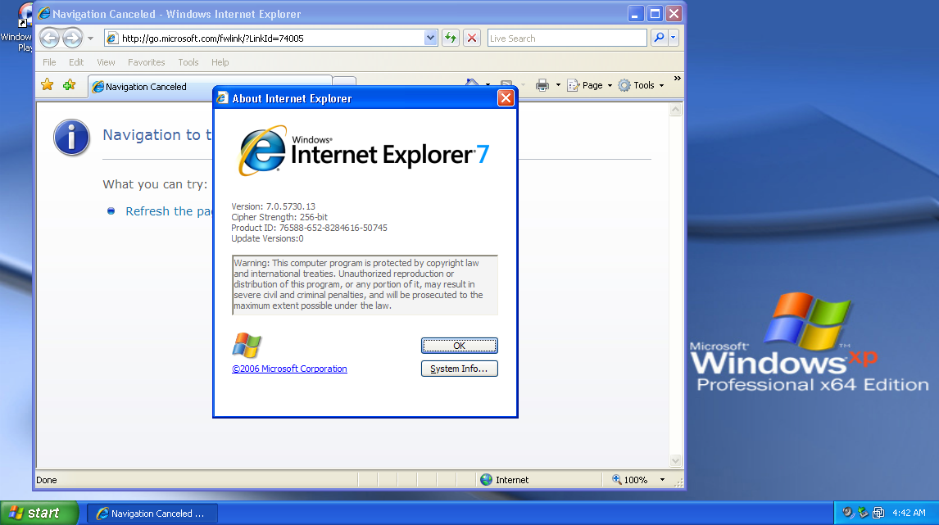
Task: Open the Help menu
Action: [x=220, y=62]
